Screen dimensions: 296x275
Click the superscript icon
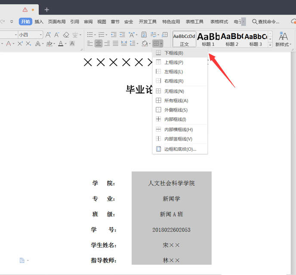click(20, 43)
